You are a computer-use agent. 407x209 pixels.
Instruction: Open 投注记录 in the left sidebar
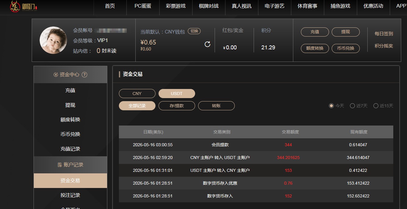click(x=70, y=195)
